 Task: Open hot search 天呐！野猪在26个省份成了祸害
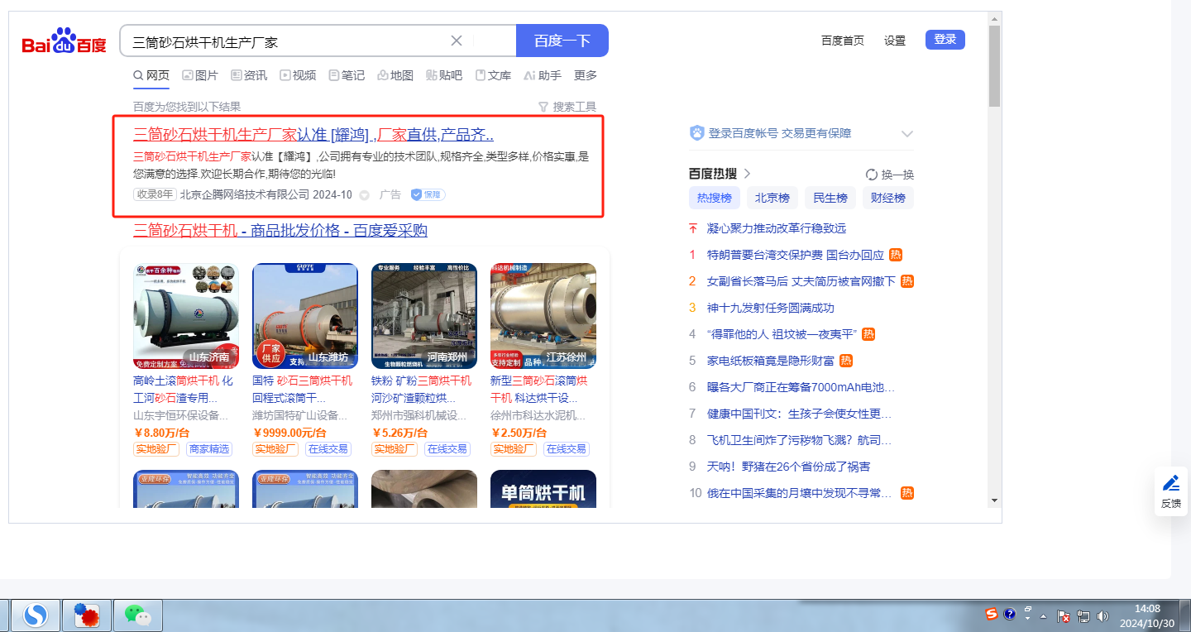(788, 467)
